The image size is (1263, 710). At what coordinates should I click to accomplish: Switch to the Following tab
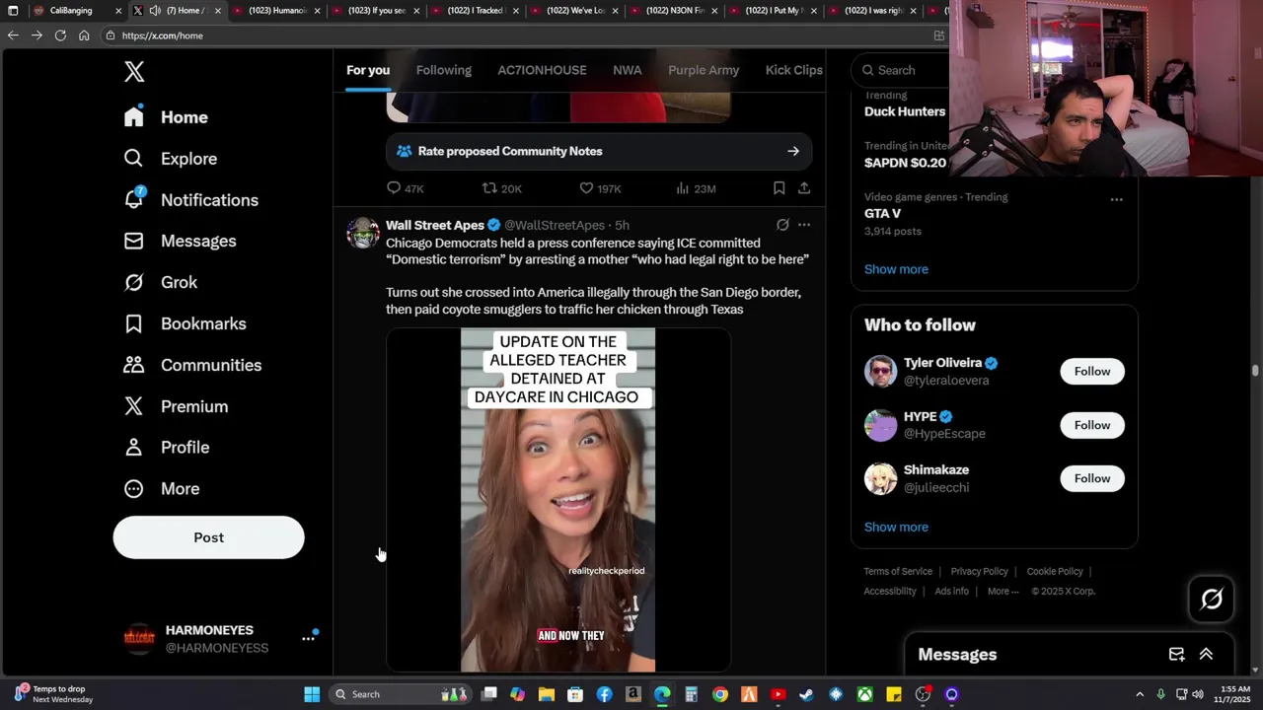[x=444, y=70]
